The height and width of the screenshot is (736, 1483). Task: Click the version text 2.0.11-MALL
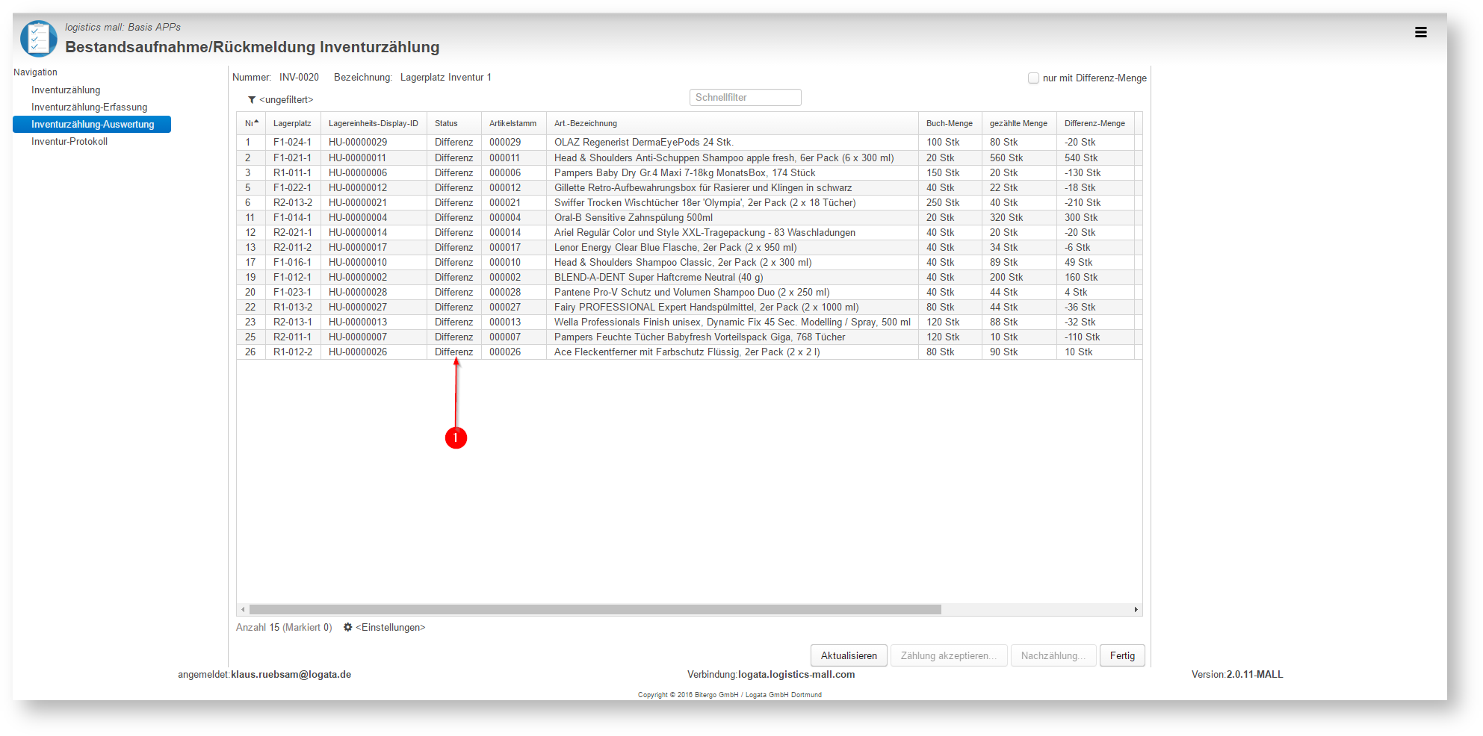coord(1255,675)
